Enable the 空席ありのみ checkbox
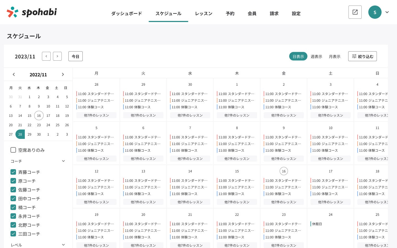The height and width of the screenshot is (248, 397). [x=13, y=150]
